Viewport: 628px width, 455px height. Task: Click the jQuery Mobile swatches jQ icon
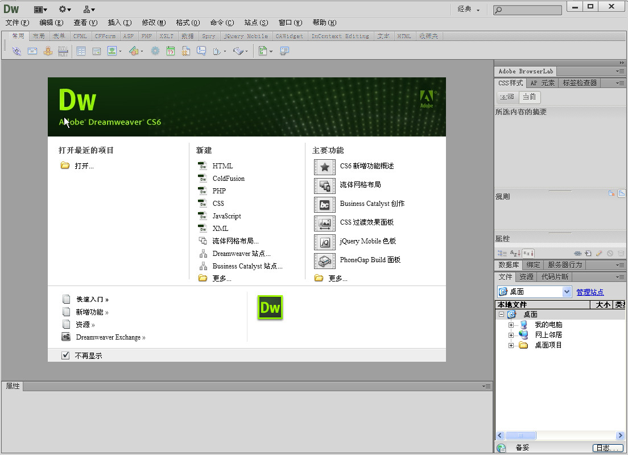coord(325,242)
